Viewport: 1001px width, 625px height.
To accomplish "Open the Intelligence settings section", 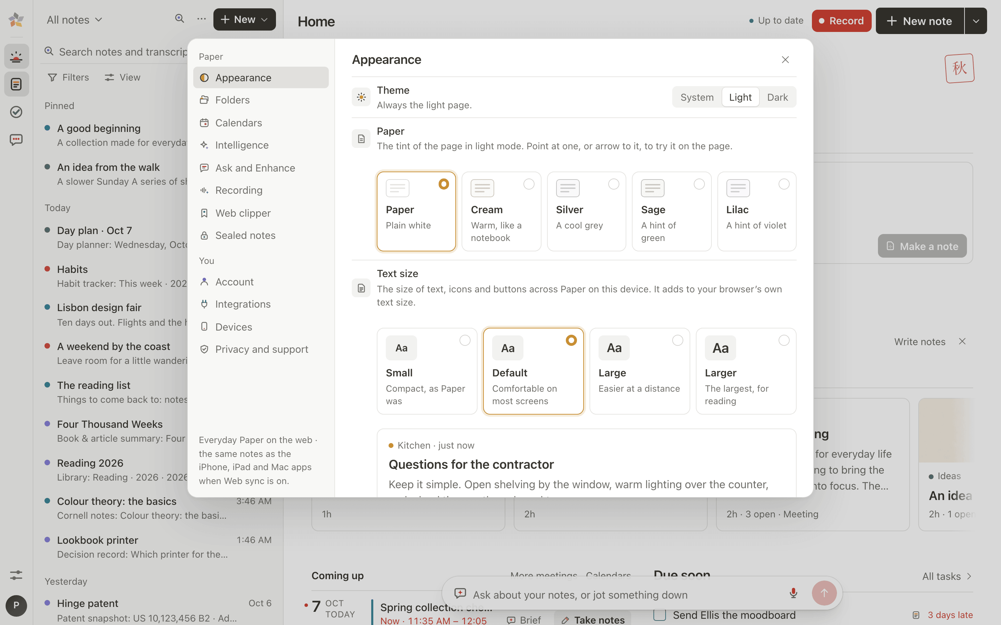I will pos(261,145).
